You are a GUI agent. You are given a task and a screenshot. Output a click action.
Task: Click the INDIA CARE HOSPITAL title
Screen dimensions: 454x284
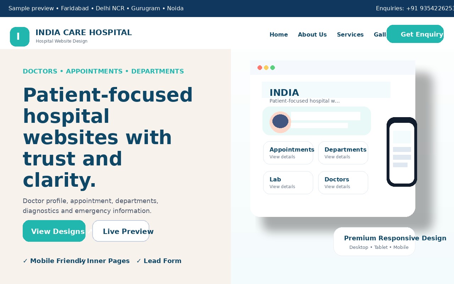(x=84, y=32)
